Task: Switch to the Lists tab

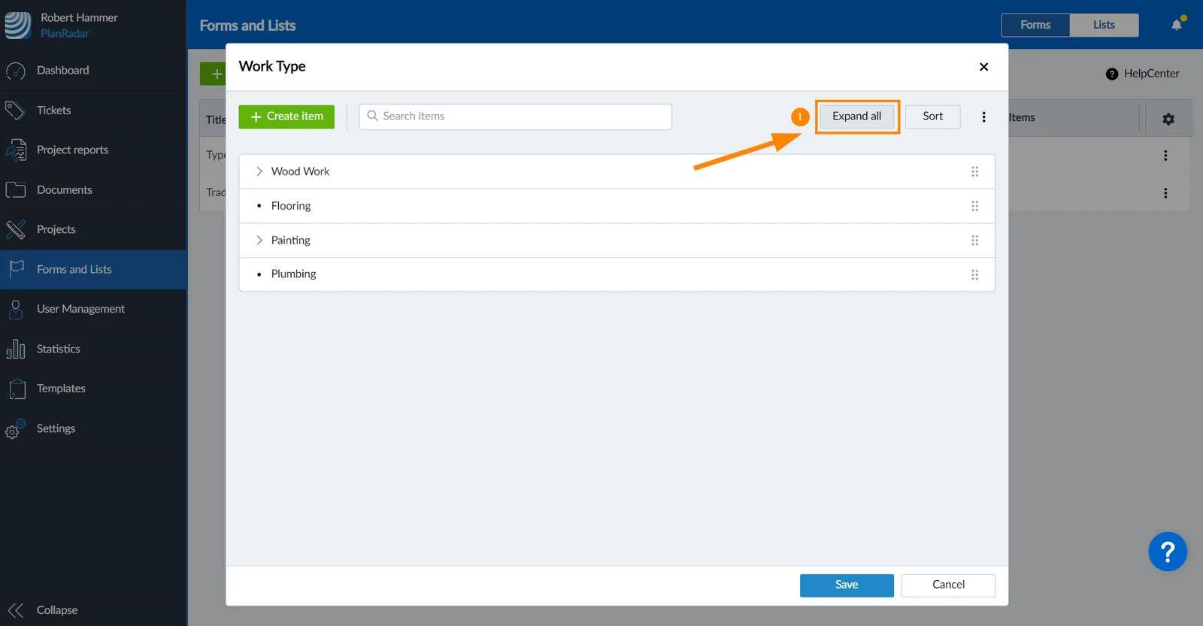Action: [1104, 25]
